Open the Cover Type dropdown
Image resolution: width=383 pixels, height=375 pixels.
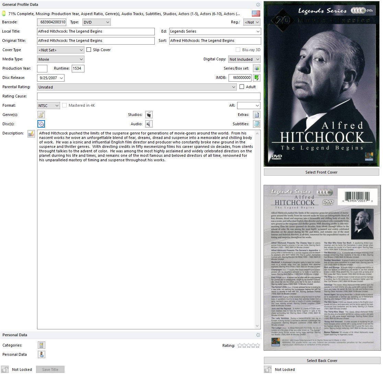pos(61,50)
